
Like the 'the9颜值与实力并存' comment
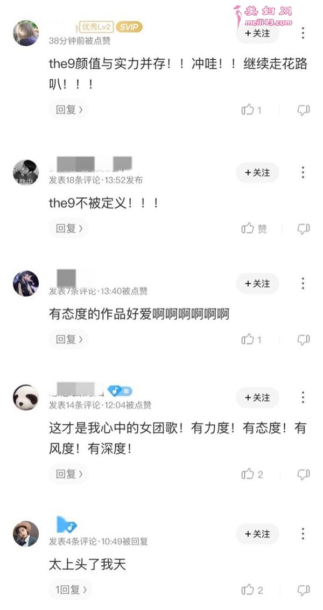248,110
